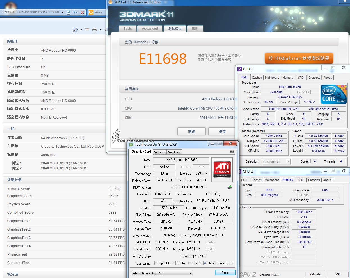The image size is (350, 278).
Task: Click DRAM Frequency value 1000.0 MHz
Action: (304, 212)
